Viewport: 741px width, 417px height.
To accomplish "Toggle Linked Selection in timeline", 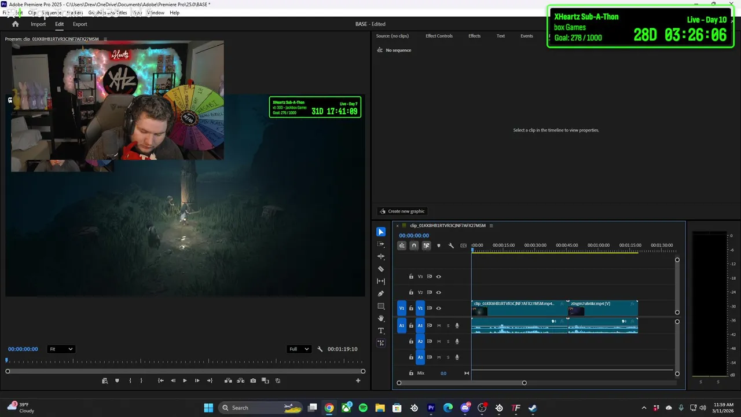I will pos(426,246).
